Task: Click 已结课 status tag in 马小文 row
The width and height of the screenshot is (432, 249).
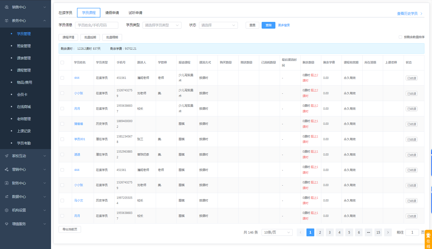Action: coord(411,201)
